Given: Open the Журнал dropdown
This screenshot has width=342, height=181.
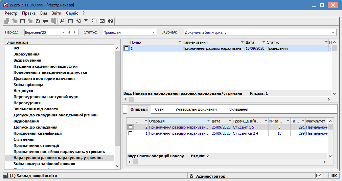Looking at the screenshot, I should tap(333, 32).
